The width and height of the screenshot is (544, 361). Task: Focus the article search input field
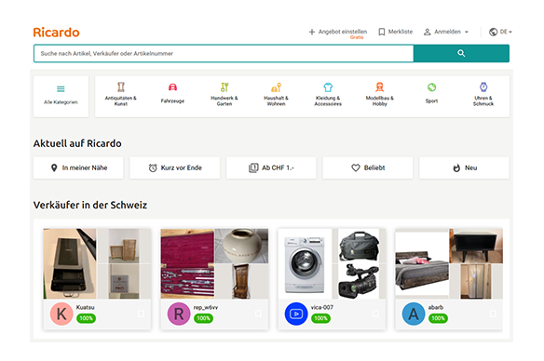tap(224, 53)
